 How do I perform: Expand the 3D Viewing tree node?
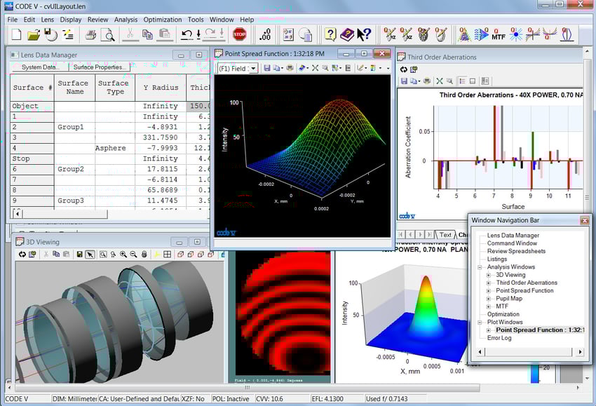(489, 275)
